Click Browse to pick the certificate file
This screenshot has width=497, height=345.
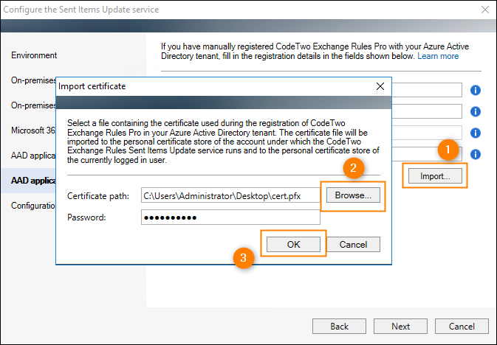pyautogui.click(x=353, y=195)
